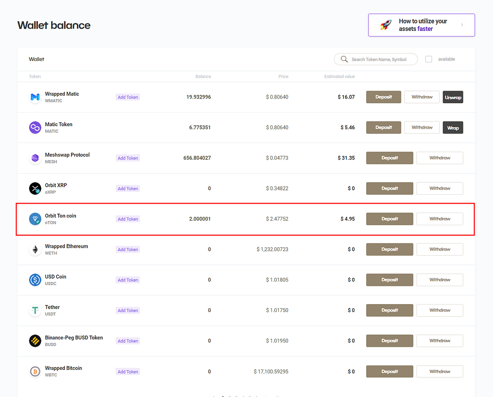Toggle the available checkbox
Viewport: 493px width, 397px height.
tap(429, 59)
